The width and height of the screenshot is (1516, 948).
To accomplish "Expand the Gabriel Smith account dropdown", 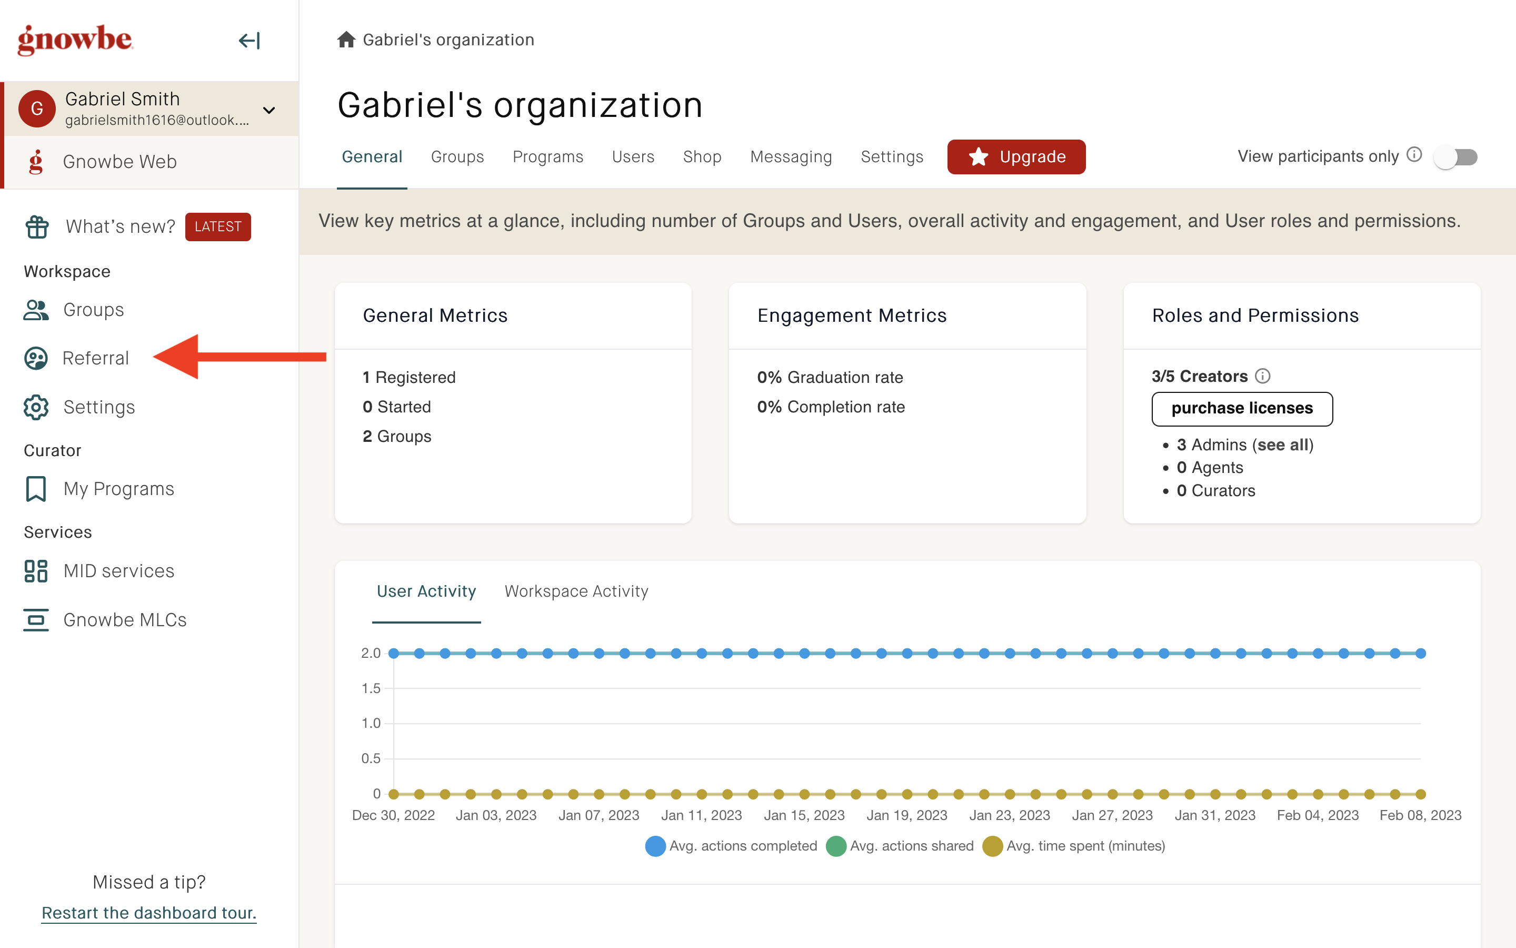I will tap(270, 111).
